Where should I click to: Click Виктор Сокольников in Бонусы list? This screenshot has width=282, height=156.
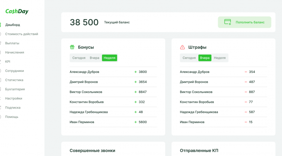pos(86,92)
